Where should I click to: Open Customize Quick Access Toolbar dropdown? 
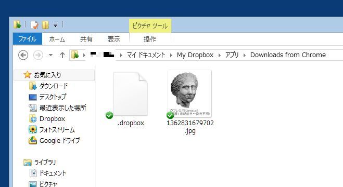pos(56,25)
